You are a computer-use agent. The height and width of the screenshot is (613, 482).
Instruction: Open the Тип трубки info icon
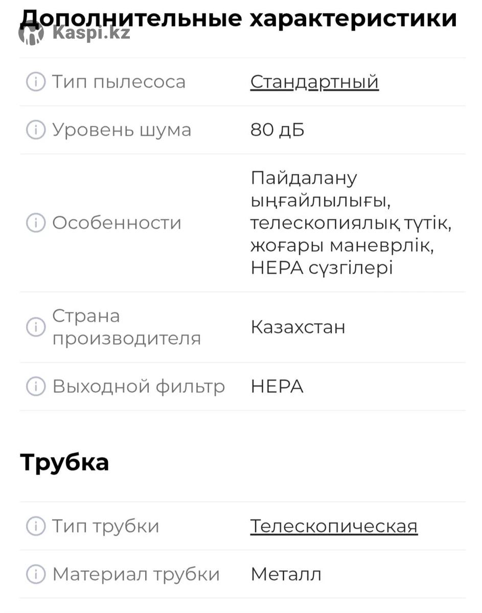tap(35, 526)
